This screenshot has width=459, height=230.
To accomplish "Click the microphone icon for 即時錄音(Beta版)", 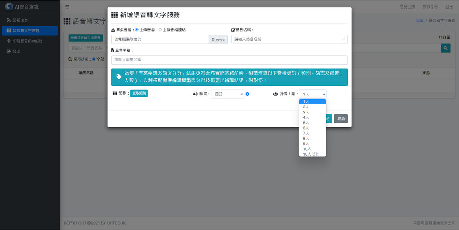I will click(9, 41).
